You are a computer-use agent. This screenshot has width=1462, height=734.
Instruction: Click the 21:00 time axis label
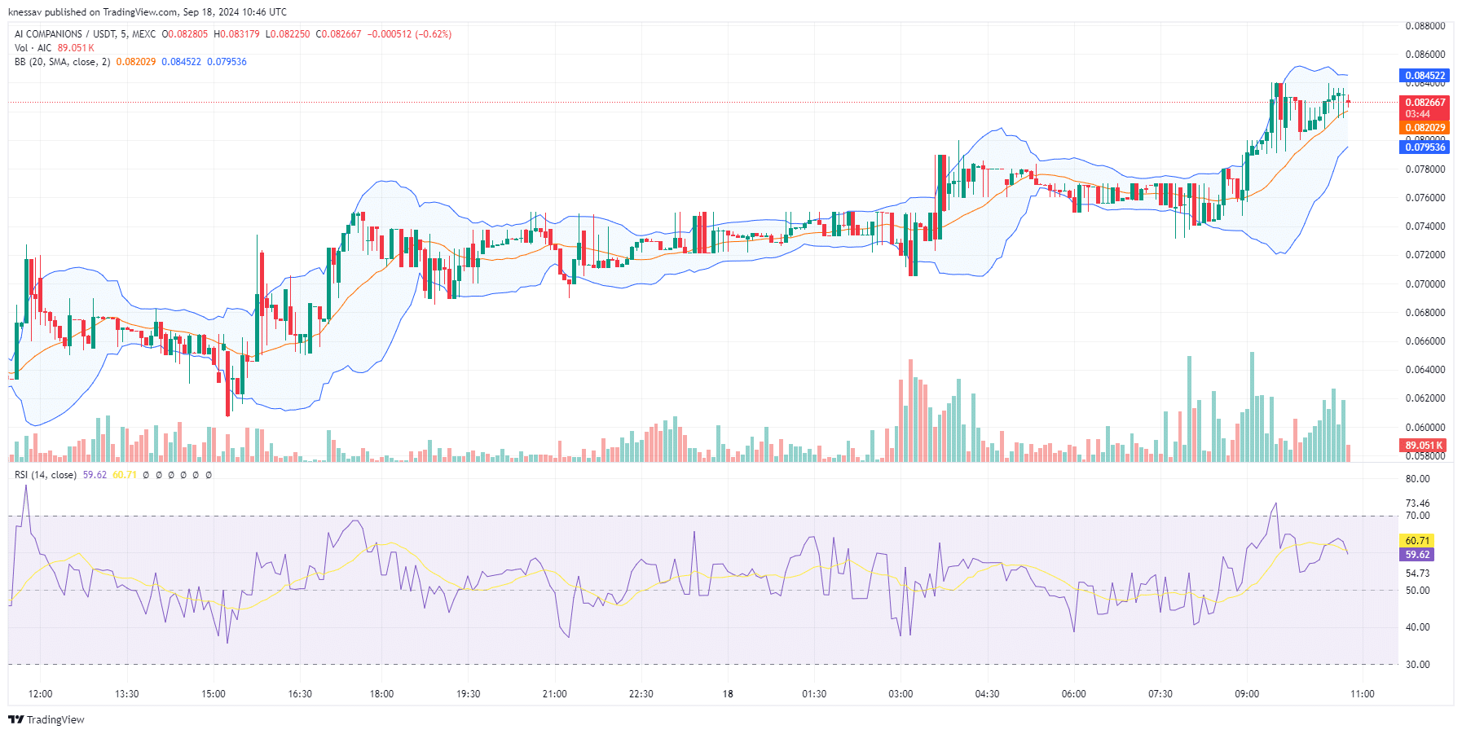554,694
